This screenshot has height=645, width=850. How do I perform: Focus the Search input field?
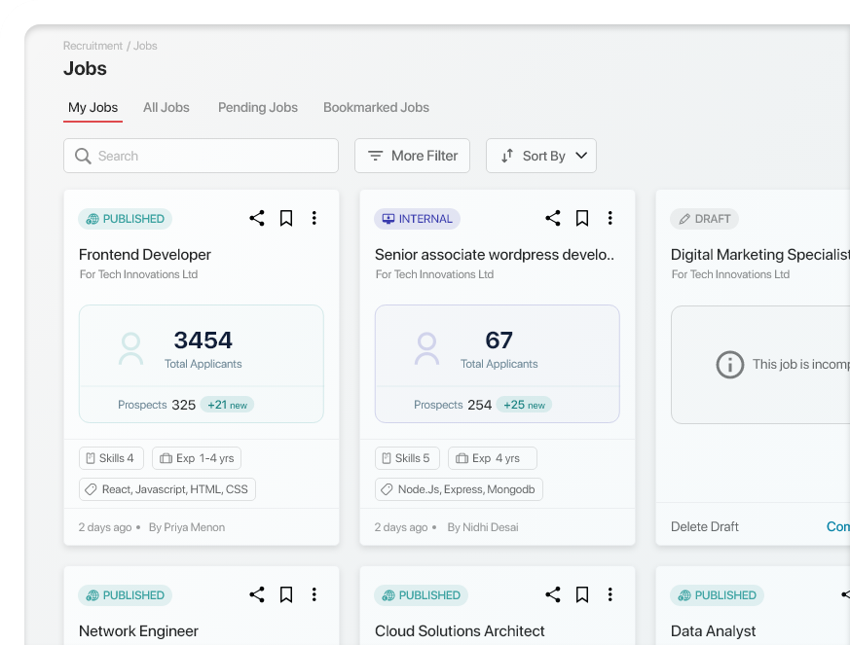tap(202, 156)
